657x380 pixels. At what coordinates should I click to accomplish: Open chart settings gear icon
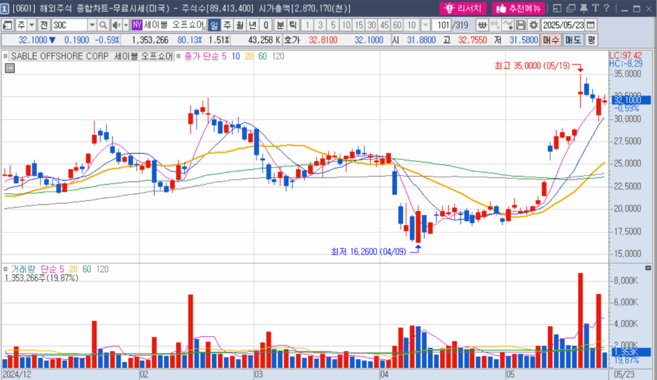pos(533,25)
